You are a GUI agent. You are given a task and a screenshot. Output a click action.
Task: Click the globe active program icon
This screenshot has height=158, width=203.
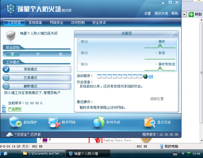pyautogui.click(x=145, y=76)
